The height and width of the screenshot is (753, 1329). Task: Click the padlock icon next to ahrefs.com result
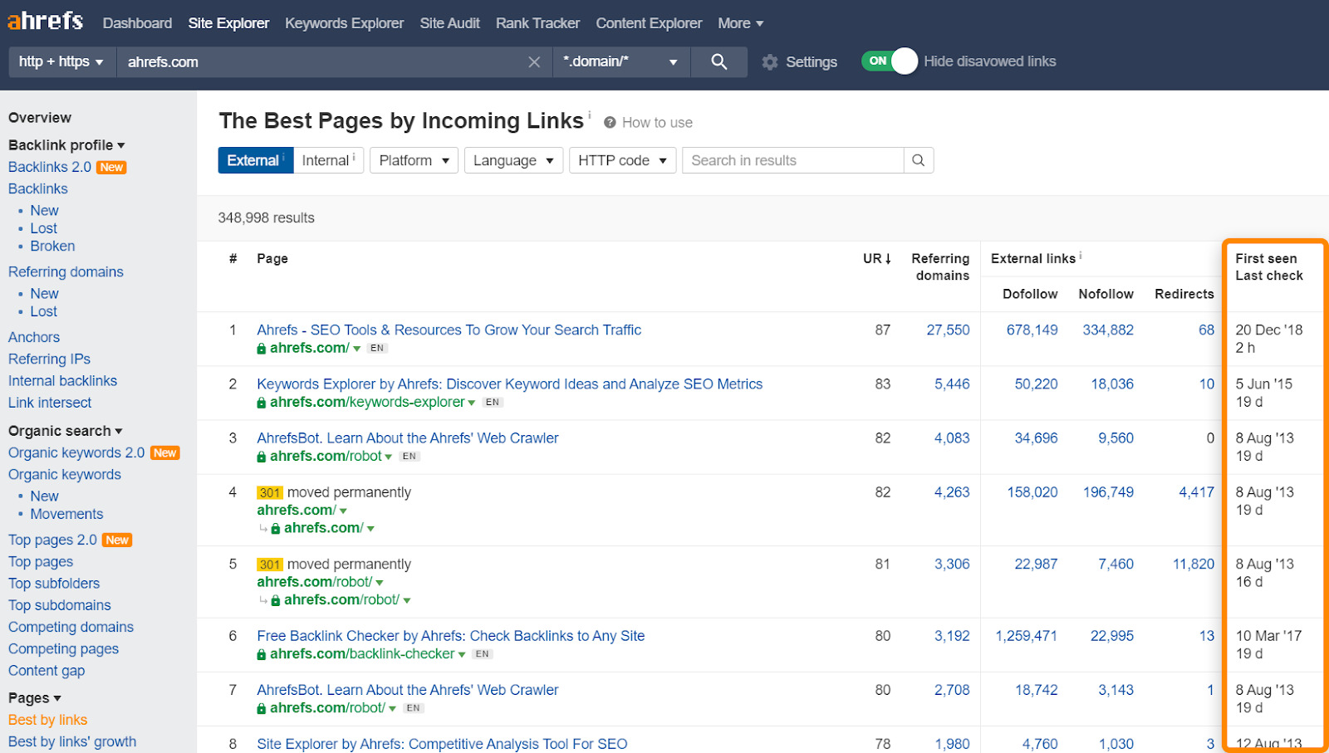[x=260, y=348]
